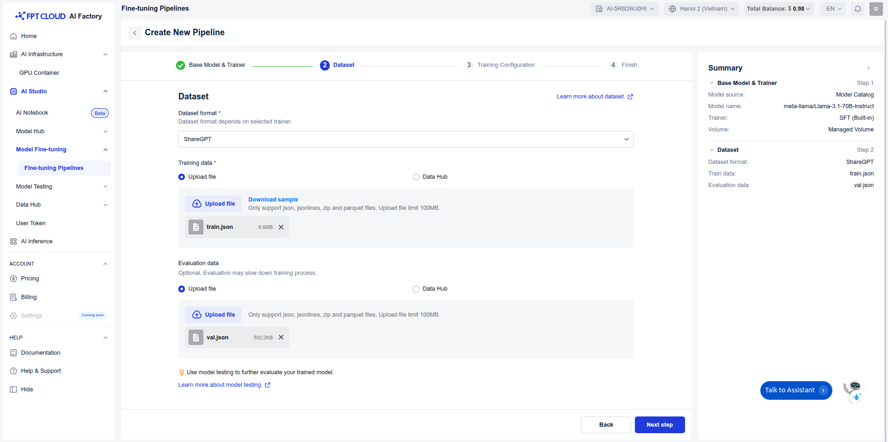The width and height of the screenshot is (888, 442).
Task: Open the Home page icon
Action: (x=13, y=36)
